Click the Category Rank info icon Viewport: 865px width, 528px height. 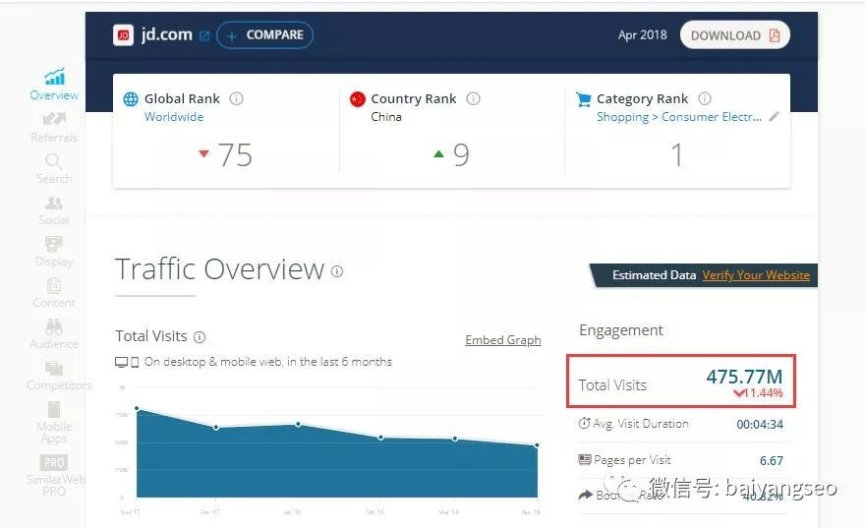(705, 98)
